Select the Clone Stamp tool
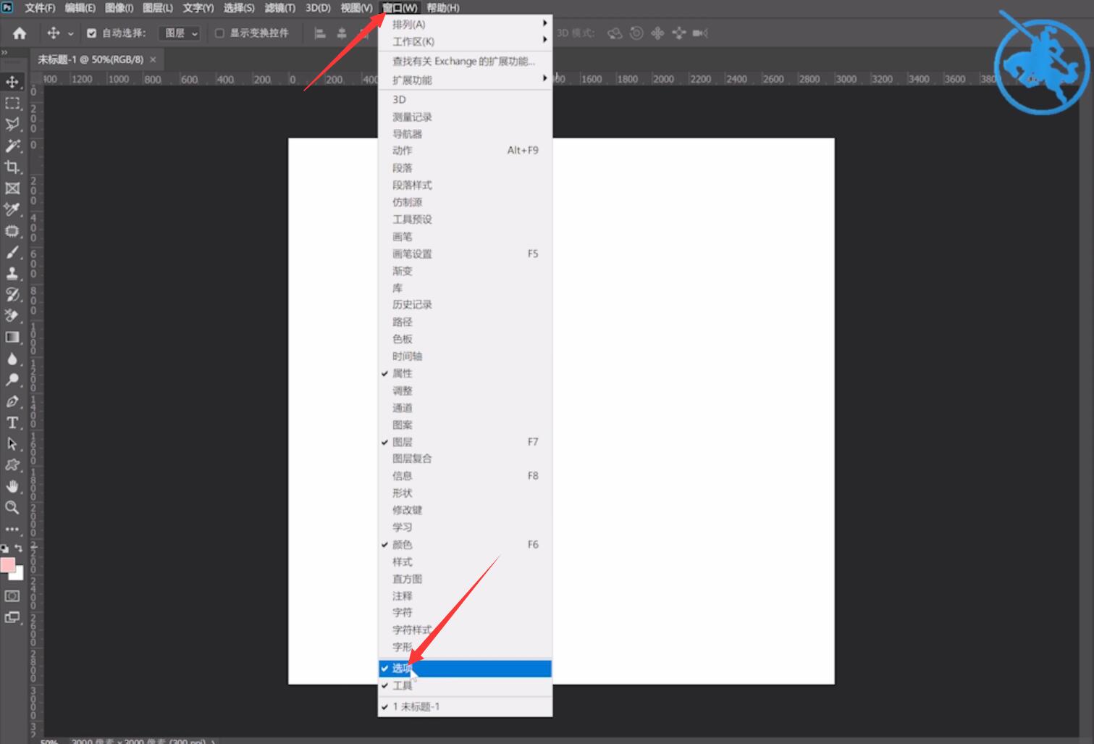The height and width of the screenshot is (744, 1094). 12,273
